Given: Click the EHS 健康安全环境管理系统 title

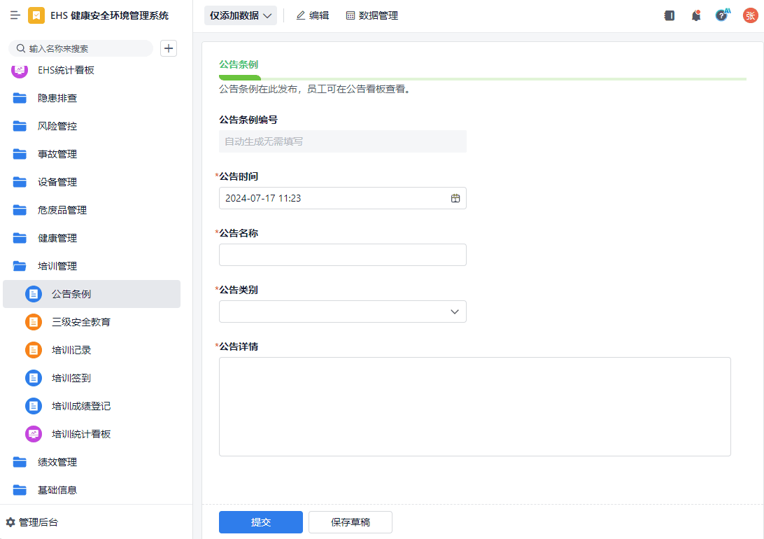Looking at the screenshot, I should point(110,15).
